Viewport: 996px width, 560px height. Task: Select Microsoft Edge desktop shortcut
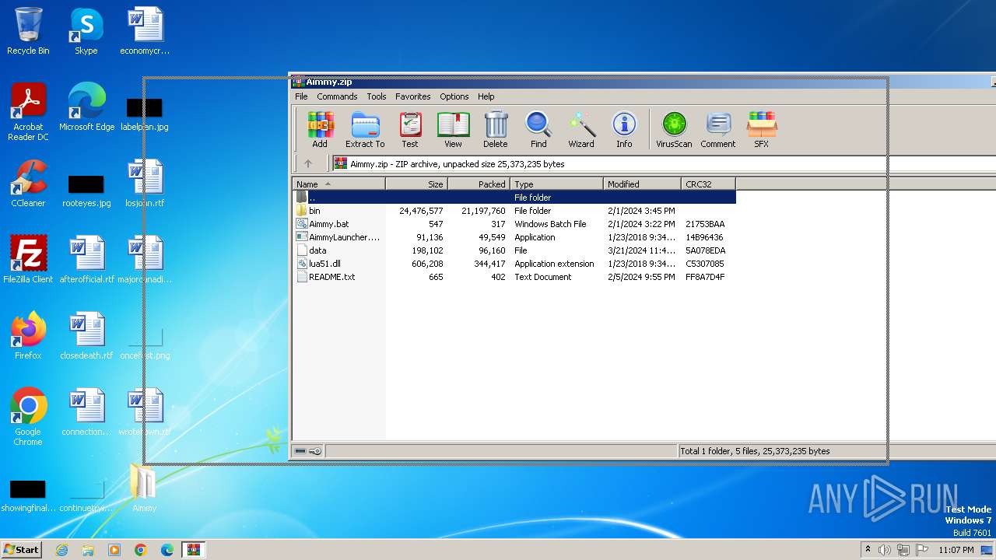coord(86,107)
